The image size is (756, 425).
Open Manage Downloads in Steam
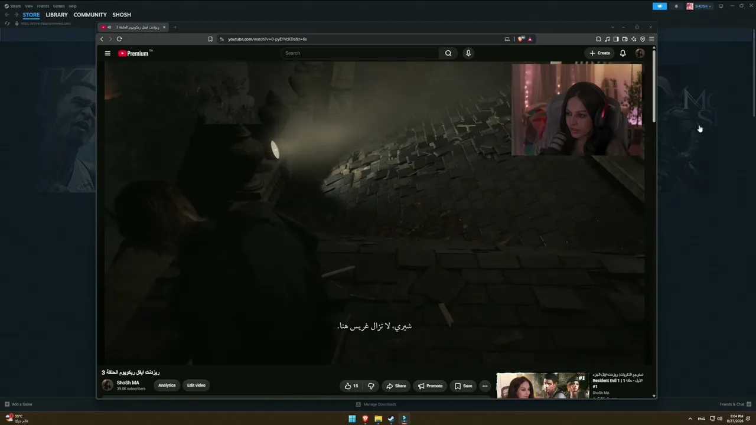coord(376,404)
